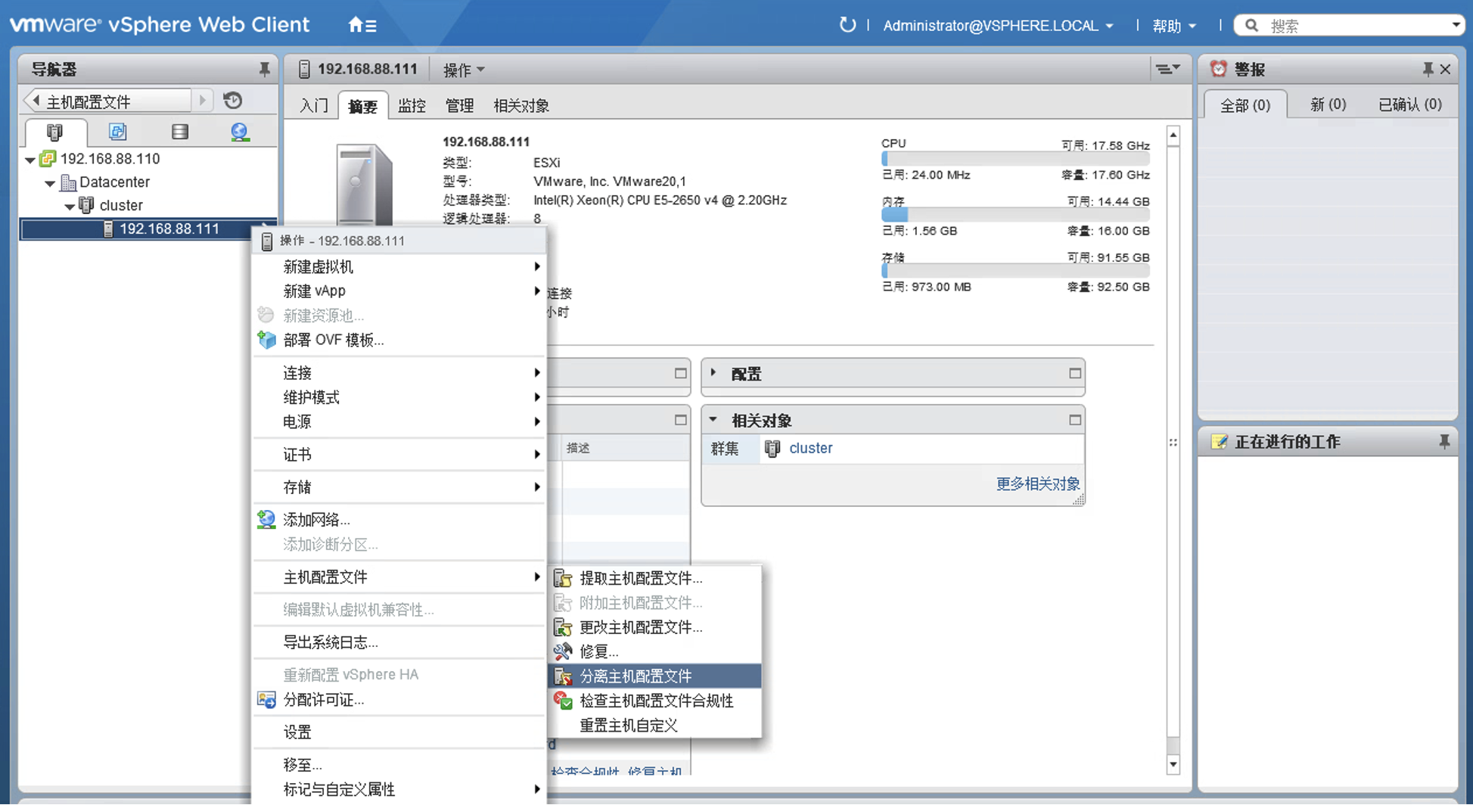Switch to Hosts and Clusters view icon
The width and height of the screenshot is (1473, 805).
(55, 132)
